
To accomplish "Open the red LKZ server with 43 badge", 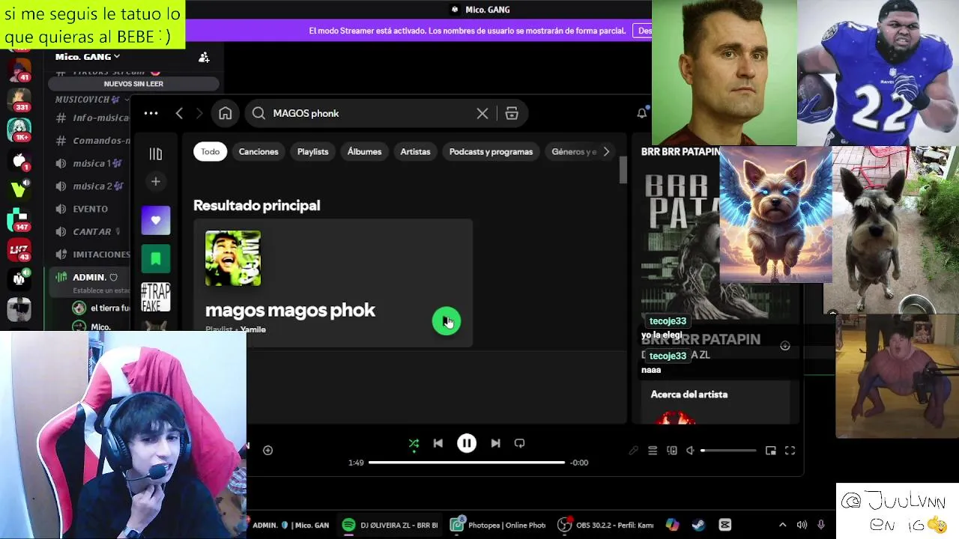I will click(x=19, y=249).
